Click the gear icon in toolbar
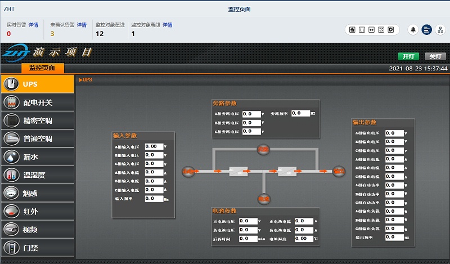450x264 pixels. click(x=391, y=30)
